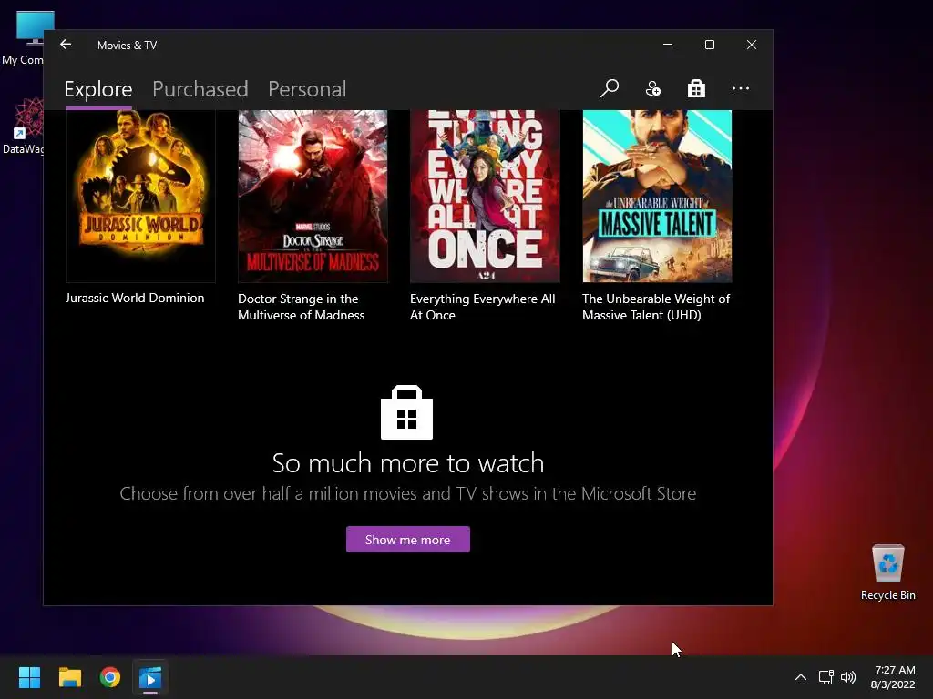This screenshot has height=699, width=933.
Task: Switch to the Purchased tab
Action: tap(200, 89)
